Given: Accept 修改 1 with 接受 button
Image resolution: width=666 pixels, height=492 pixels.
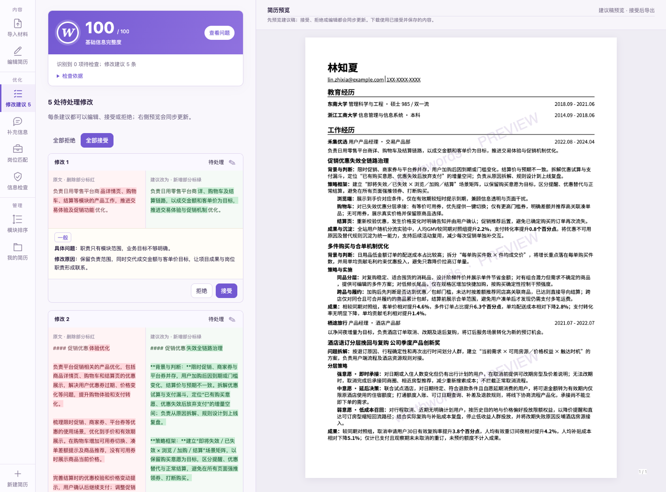Looking at the screenshot, I should (x=227, y=291).
